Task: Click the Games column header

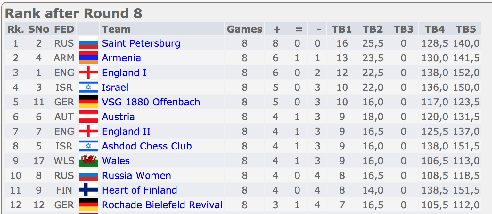Action: click(245, 29)
